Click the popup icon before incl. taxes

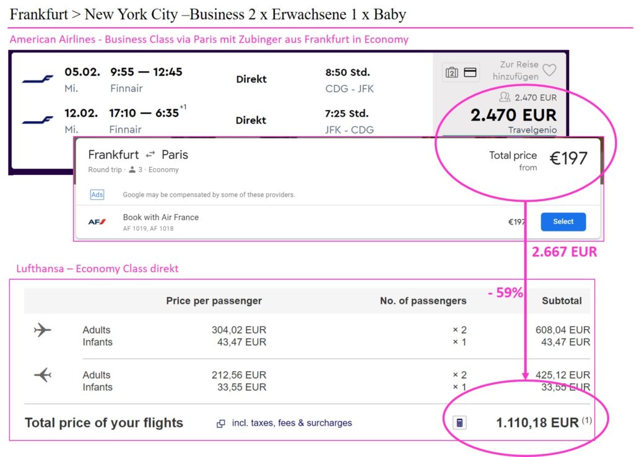pyautogui.click(x=221, y=424)
